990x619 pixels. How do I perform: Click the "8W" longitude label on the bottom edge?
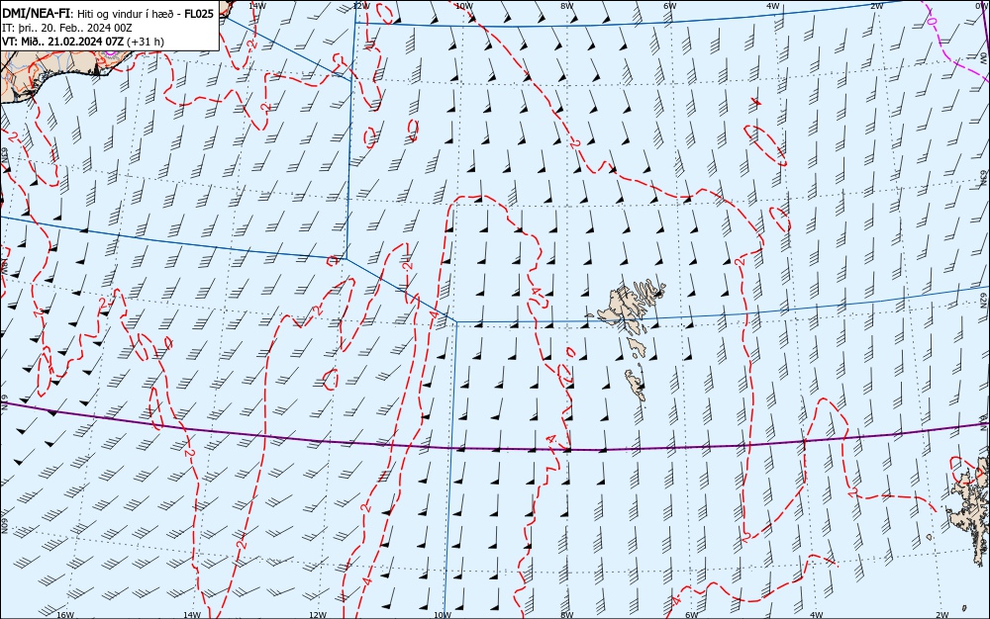coord(567,615)
